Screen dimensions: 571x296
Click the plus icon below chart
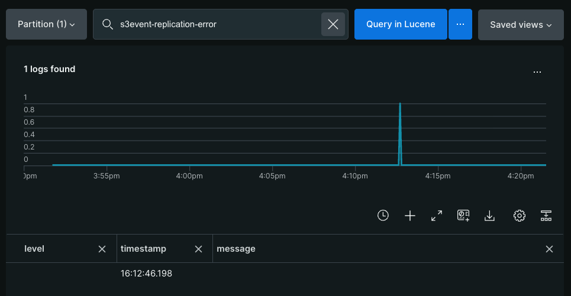pyautogui.click(x=410, y=216)
